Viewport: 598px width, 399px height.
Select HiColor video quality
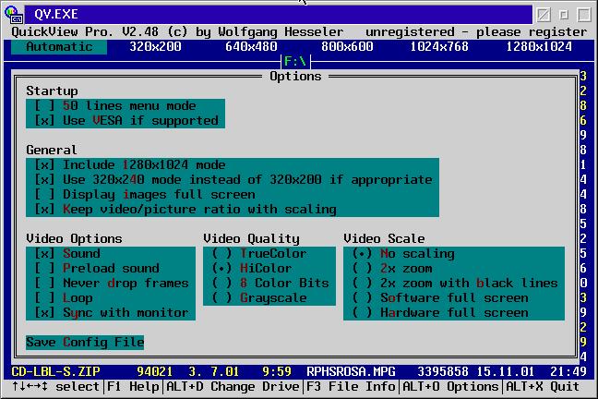pos(252,268)
